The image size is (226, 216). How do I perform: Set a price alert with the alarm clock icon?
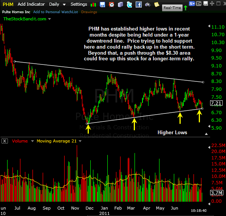point(111,5)
